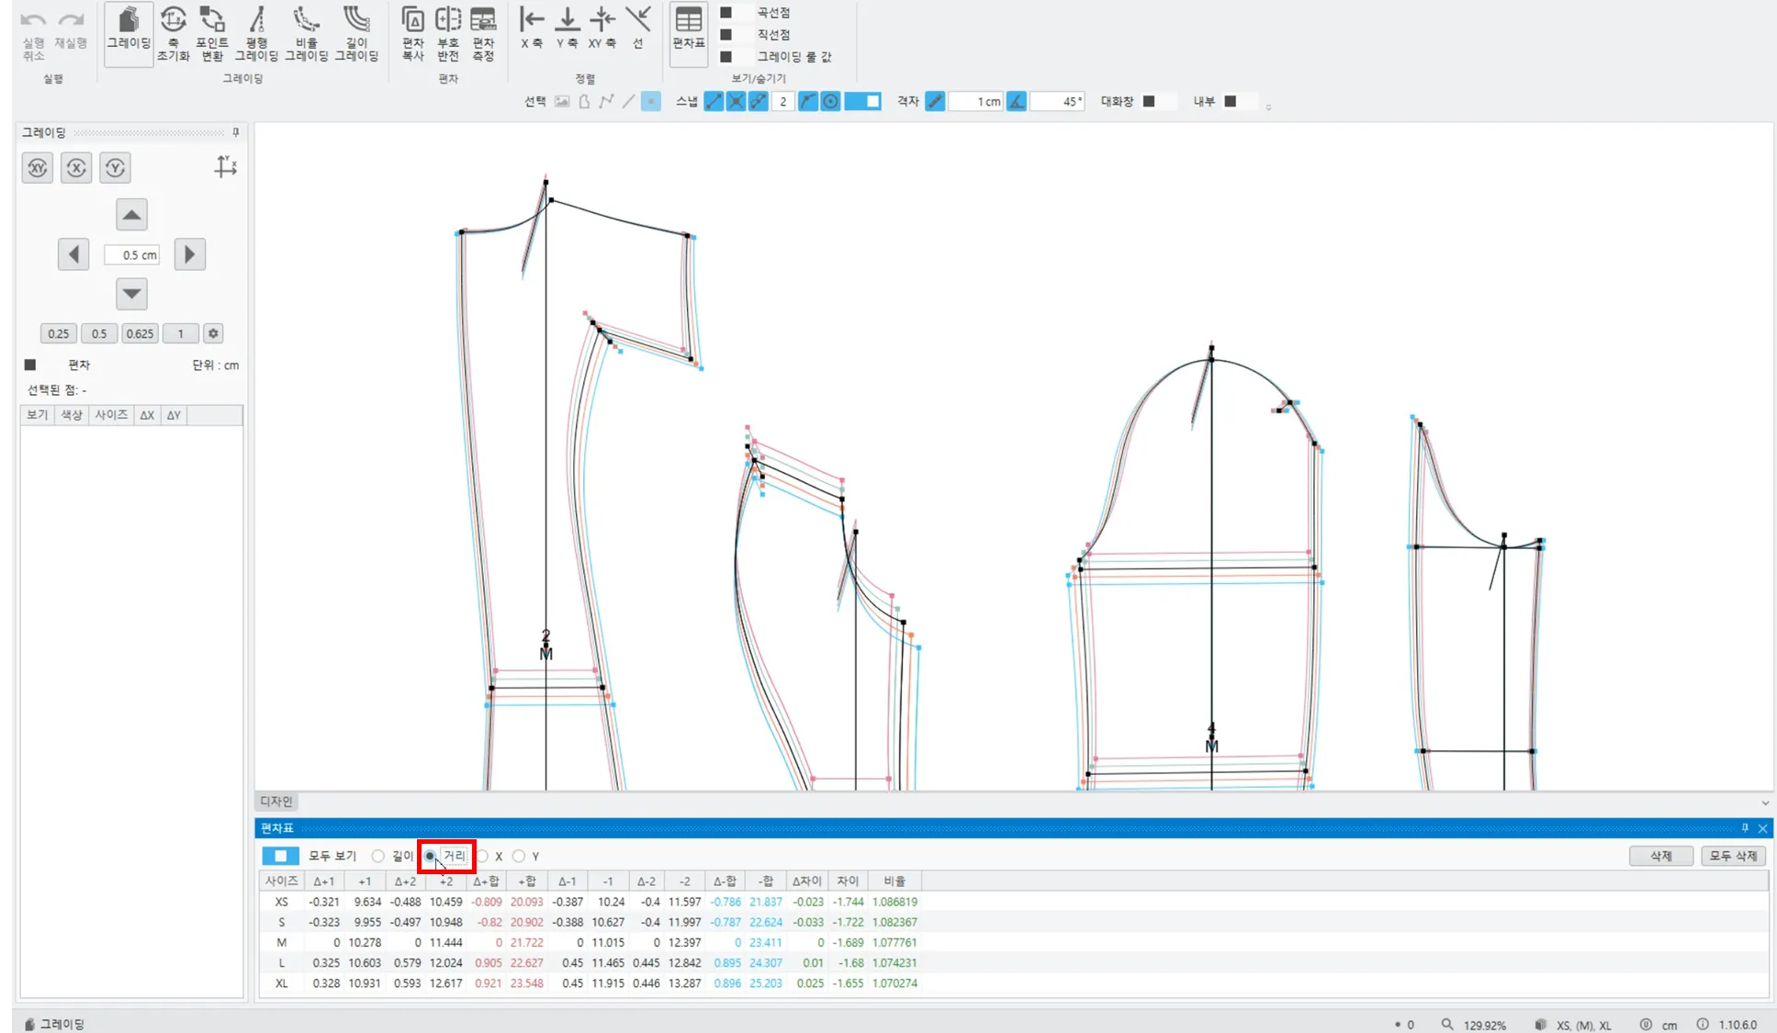The height and width of the screenshot is (1033, 1777).
Task: Toggle the blue 스냅 snap slider switch
Action: pos(862,101)
